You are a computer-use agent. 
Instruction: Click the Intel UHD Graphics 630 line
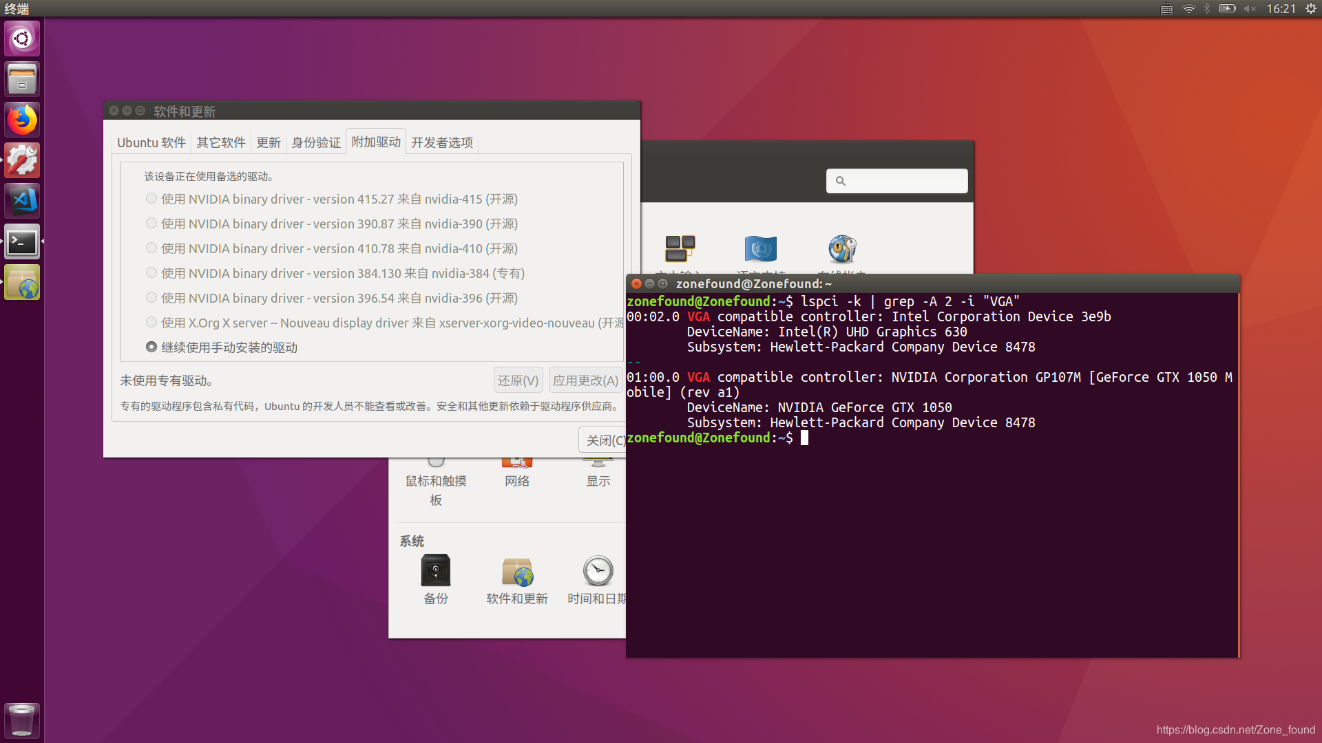coord(827,332)
